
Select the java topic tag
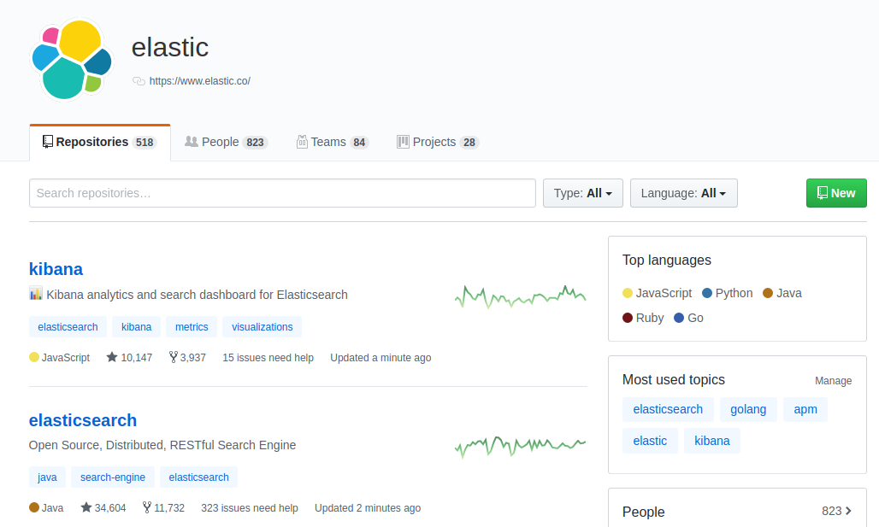(47, 477)
